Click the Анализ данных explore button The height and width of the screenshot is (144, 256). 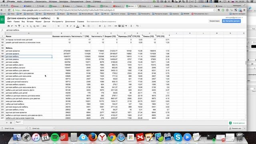coord(237,123)
